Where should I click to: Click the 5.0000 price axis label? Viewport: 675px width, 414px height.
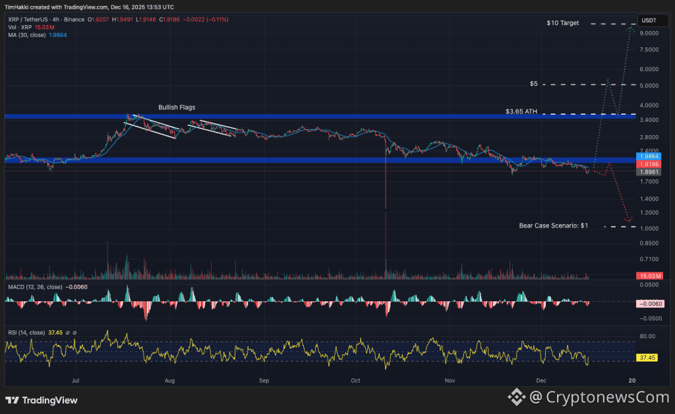(x=649, y=86)
